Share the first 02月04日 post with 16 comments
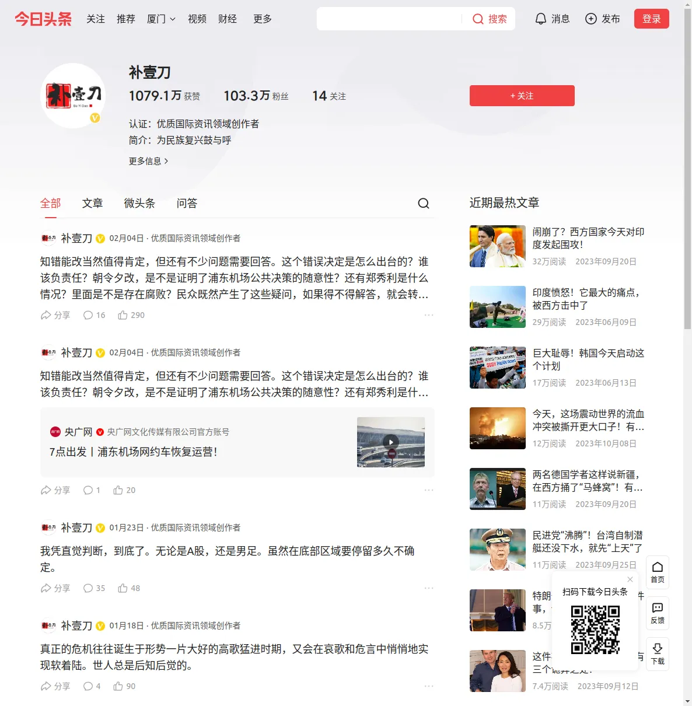 pyautogui.click(x=55, y=315)
